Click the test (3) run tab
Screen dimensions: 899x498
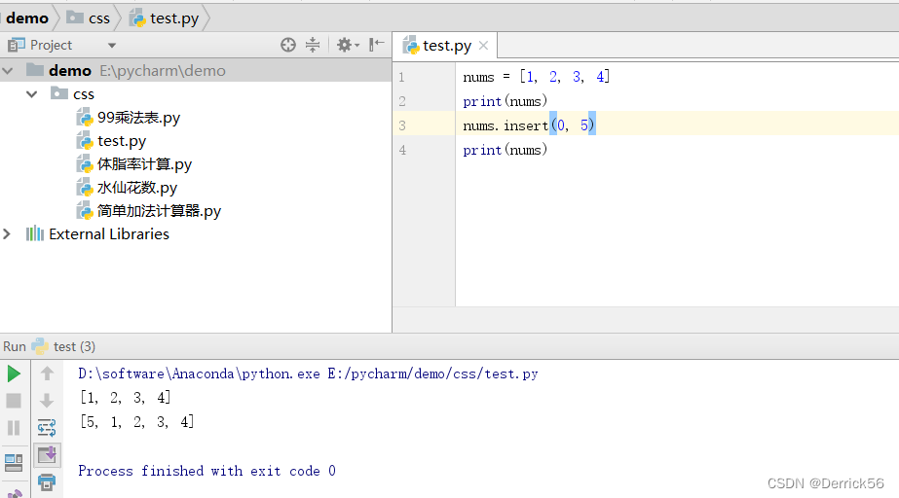(x=74, y=346)
